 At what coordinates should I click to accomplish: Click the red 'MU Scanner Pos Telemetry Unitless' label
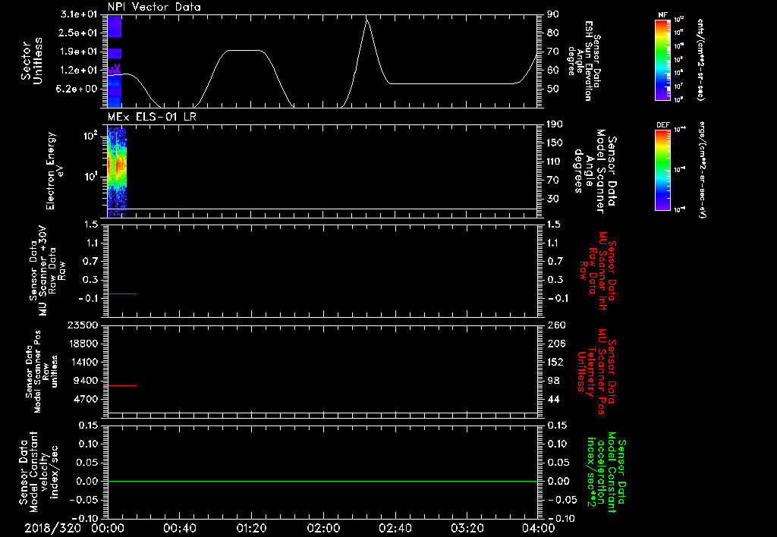click(x=596, y=372)
